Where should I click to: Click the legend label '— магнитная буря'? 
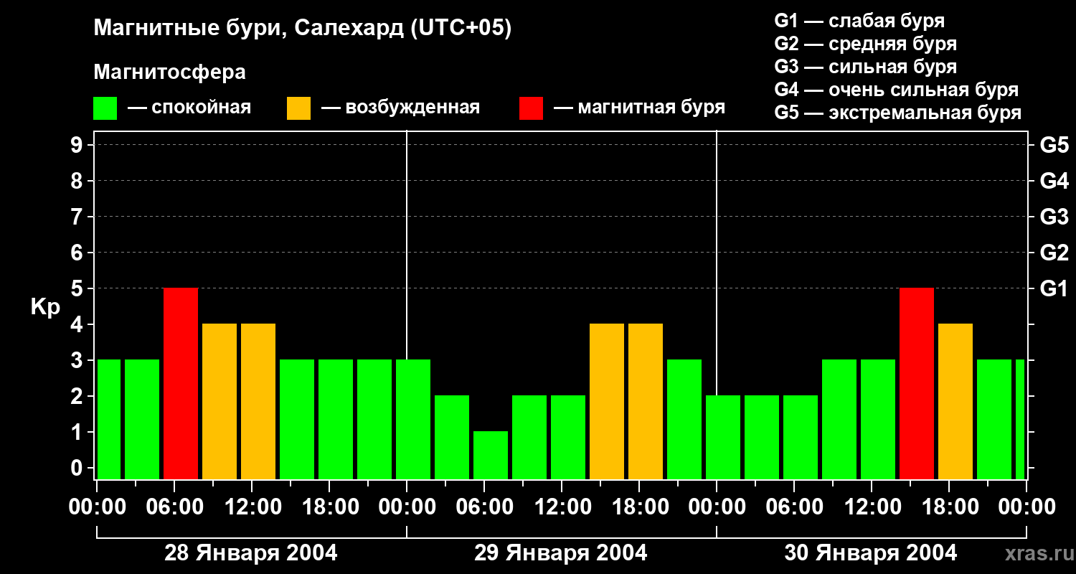639,108
